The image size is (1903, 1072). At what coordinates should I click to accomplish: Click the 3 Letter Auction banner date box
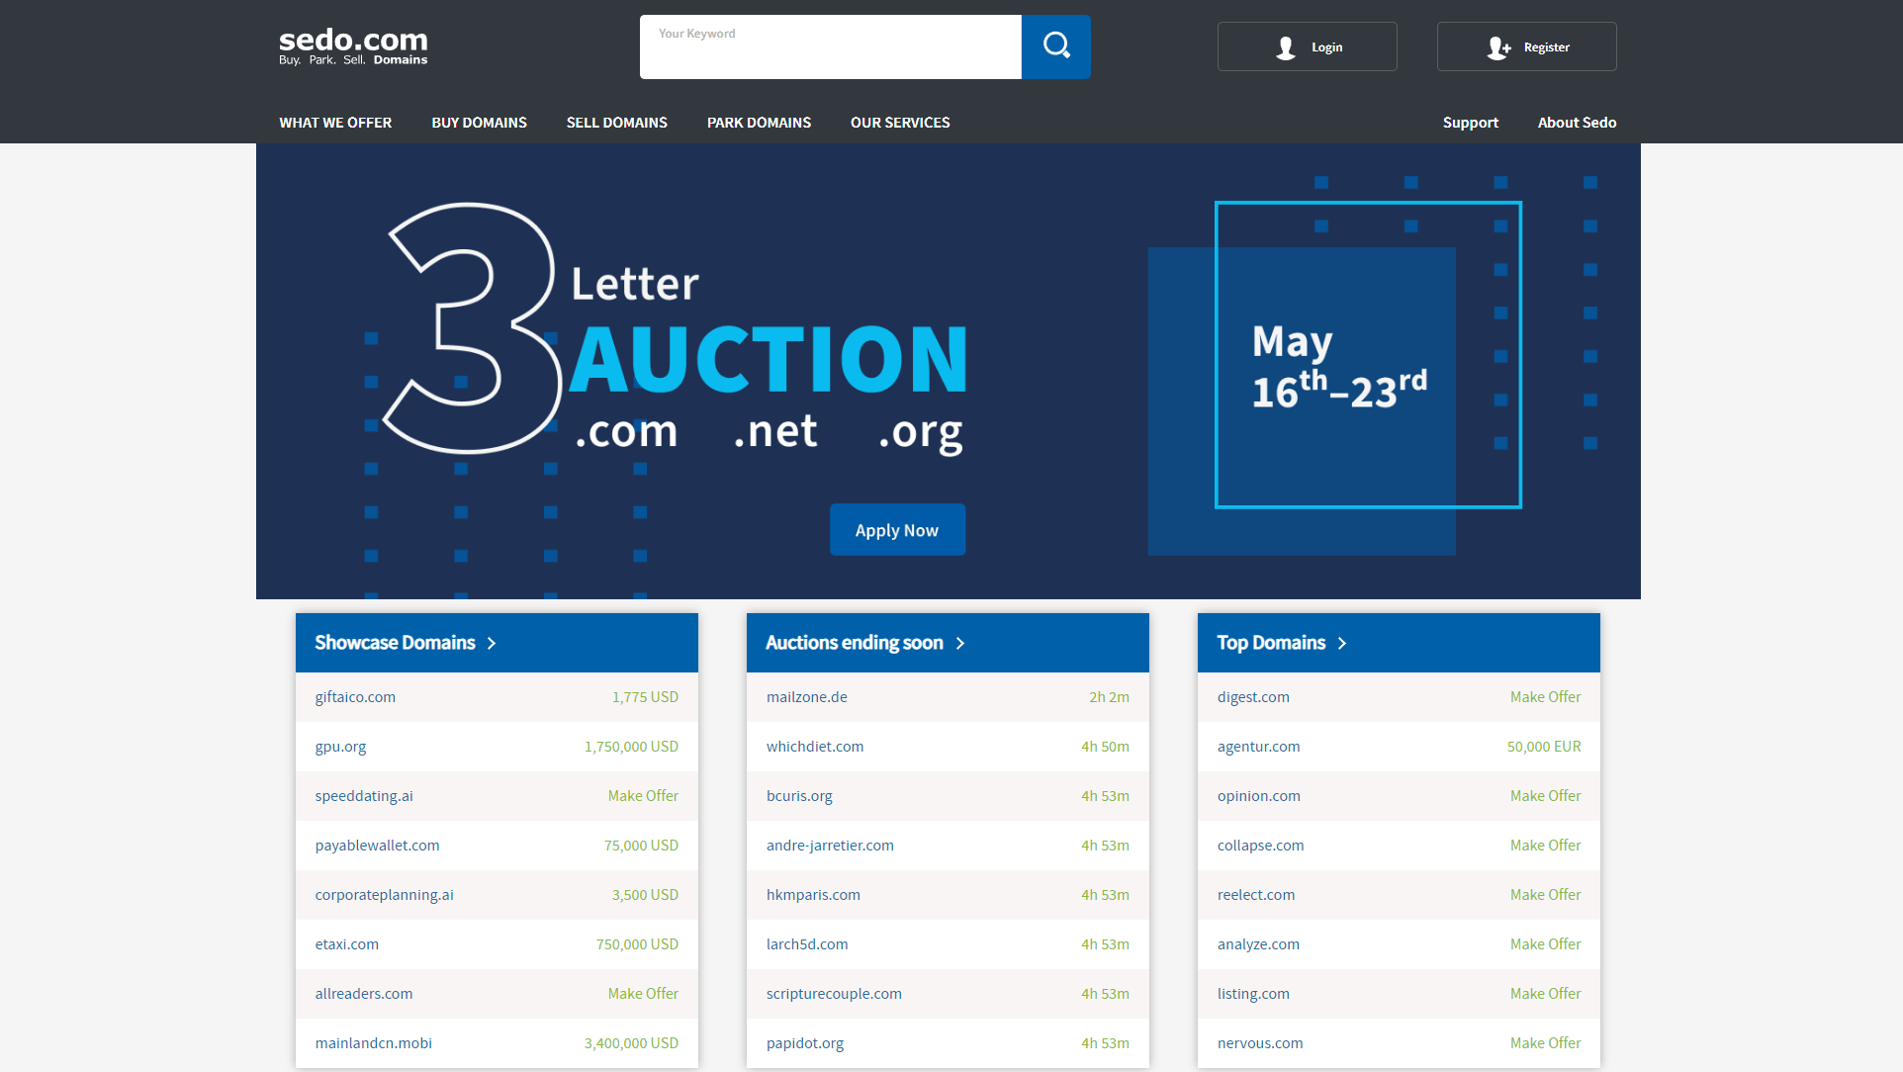click(x=1368, y=355)
